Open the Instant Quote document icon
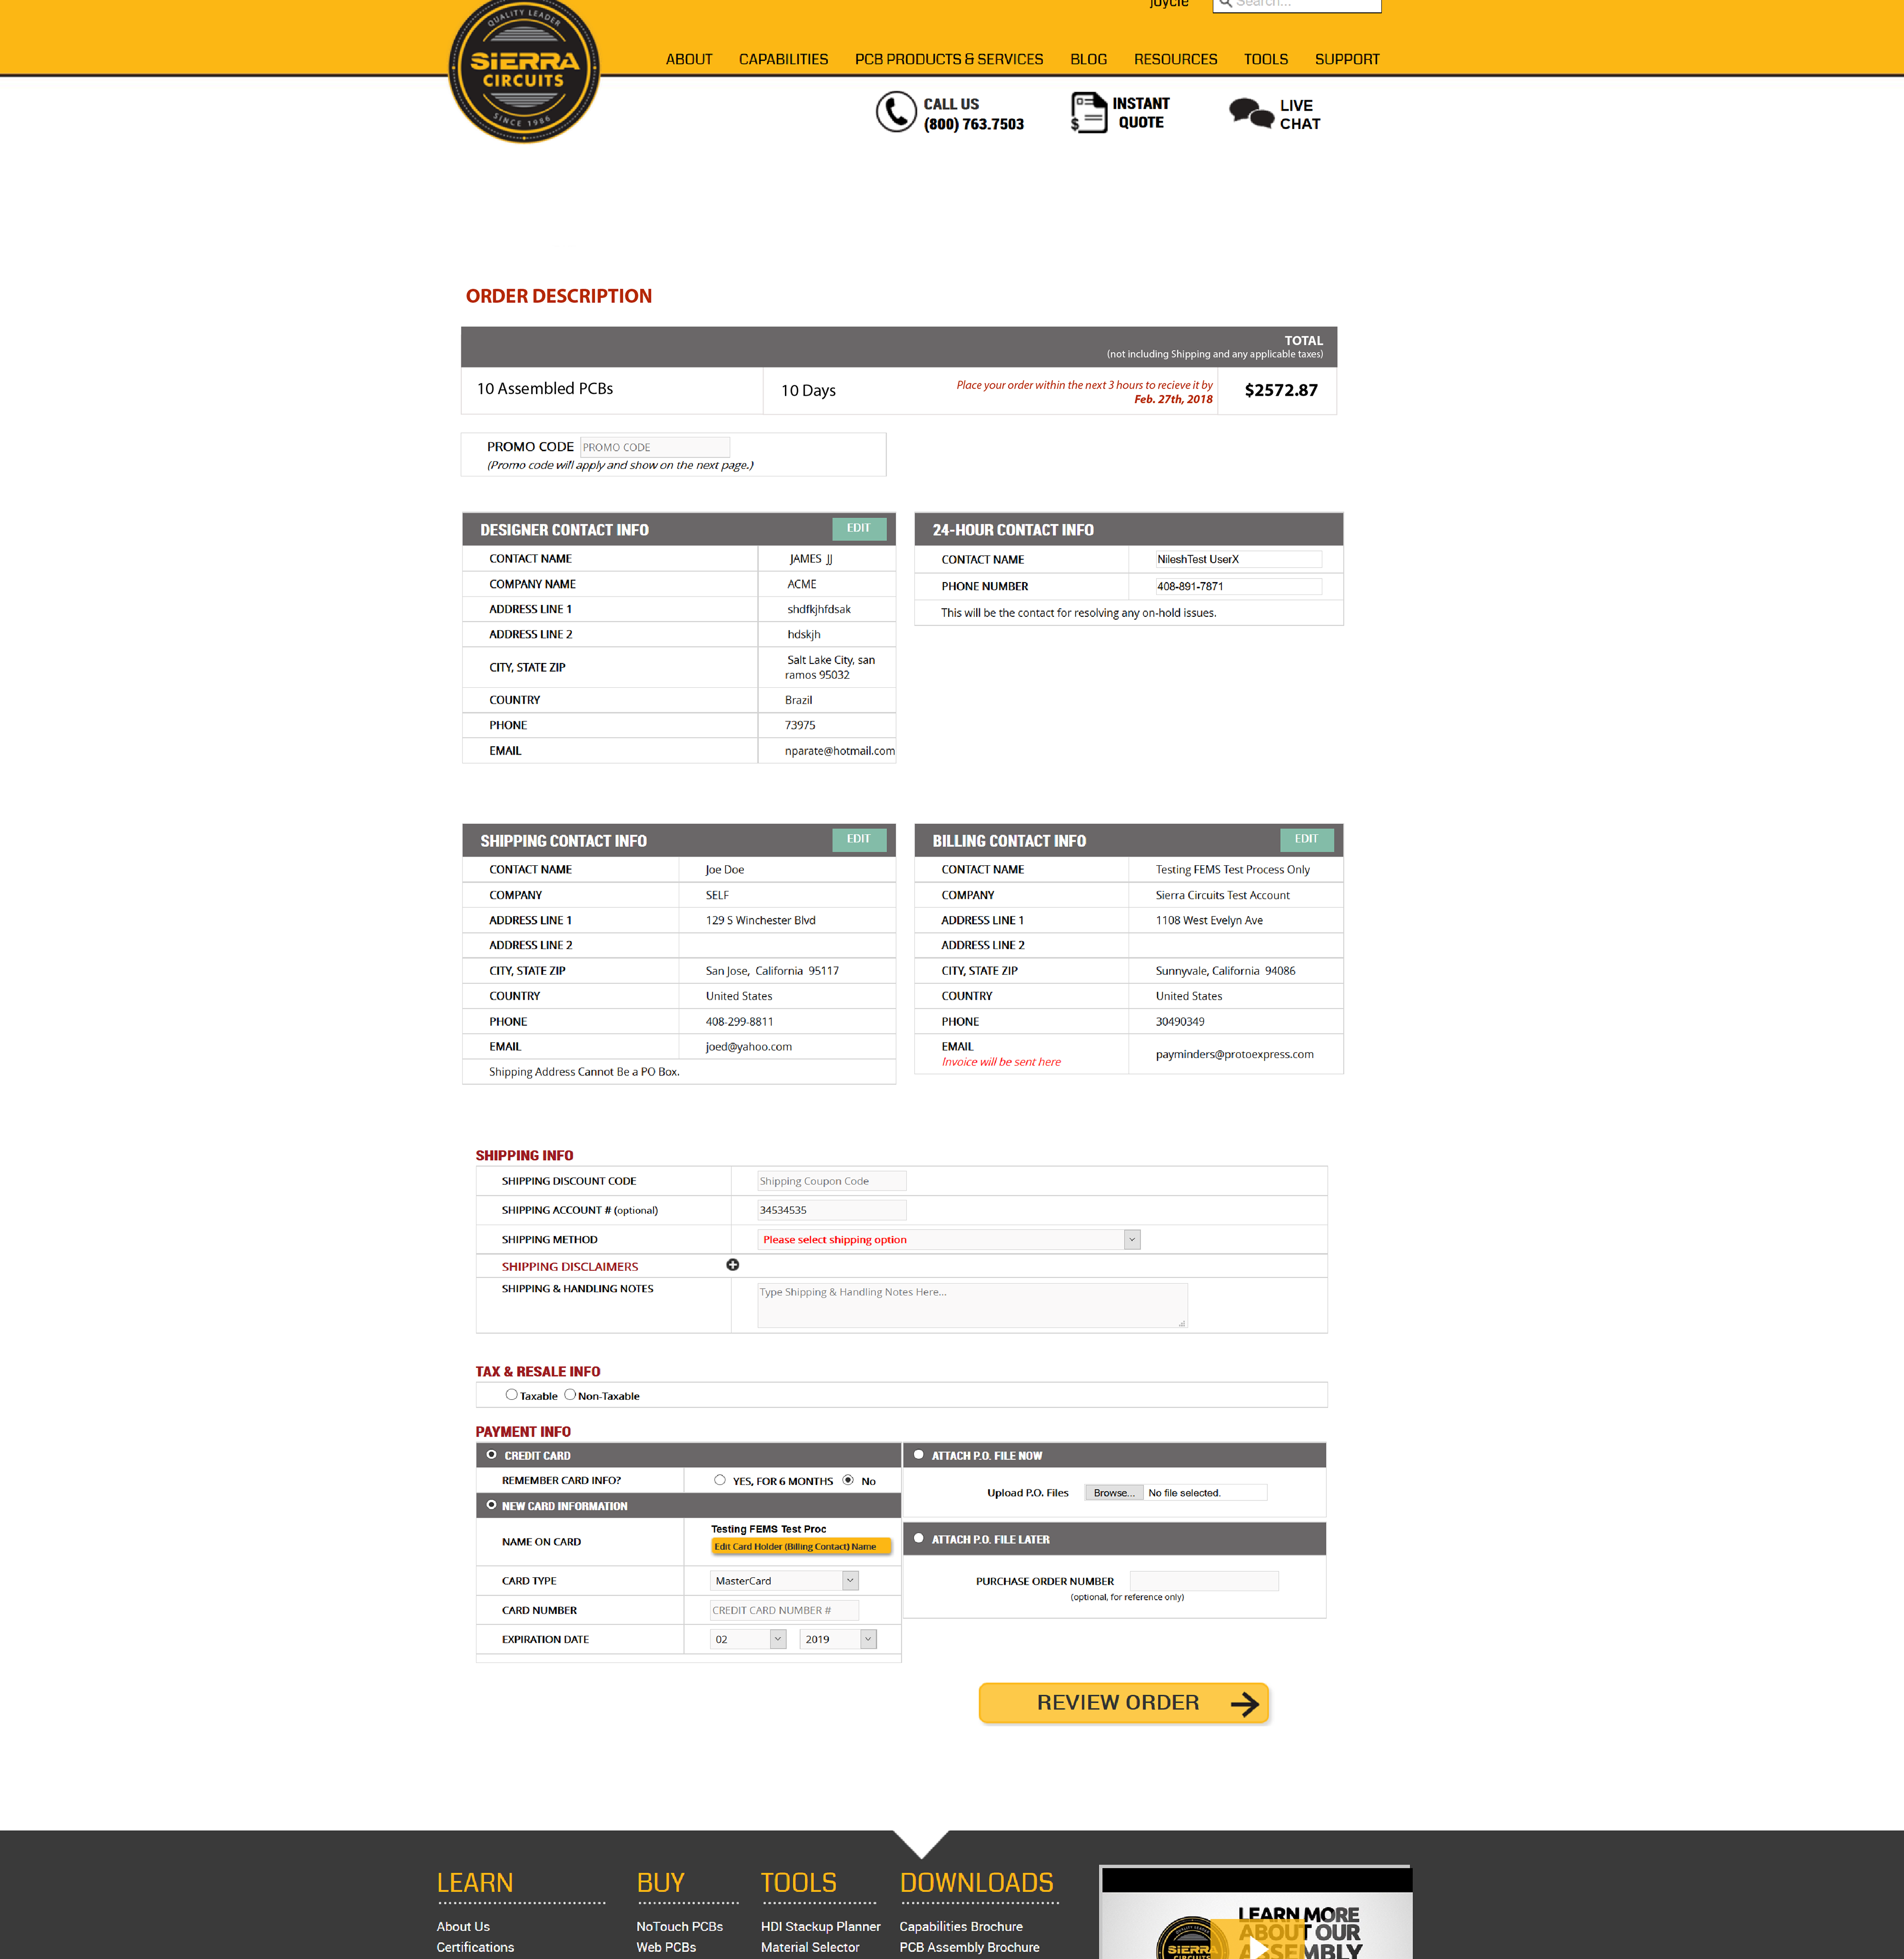The width and height of the screenshot is (1904, 1959). point(1088,112)
